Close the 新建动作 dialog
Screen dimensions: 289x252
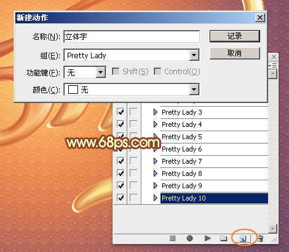(x=260, y=18)
